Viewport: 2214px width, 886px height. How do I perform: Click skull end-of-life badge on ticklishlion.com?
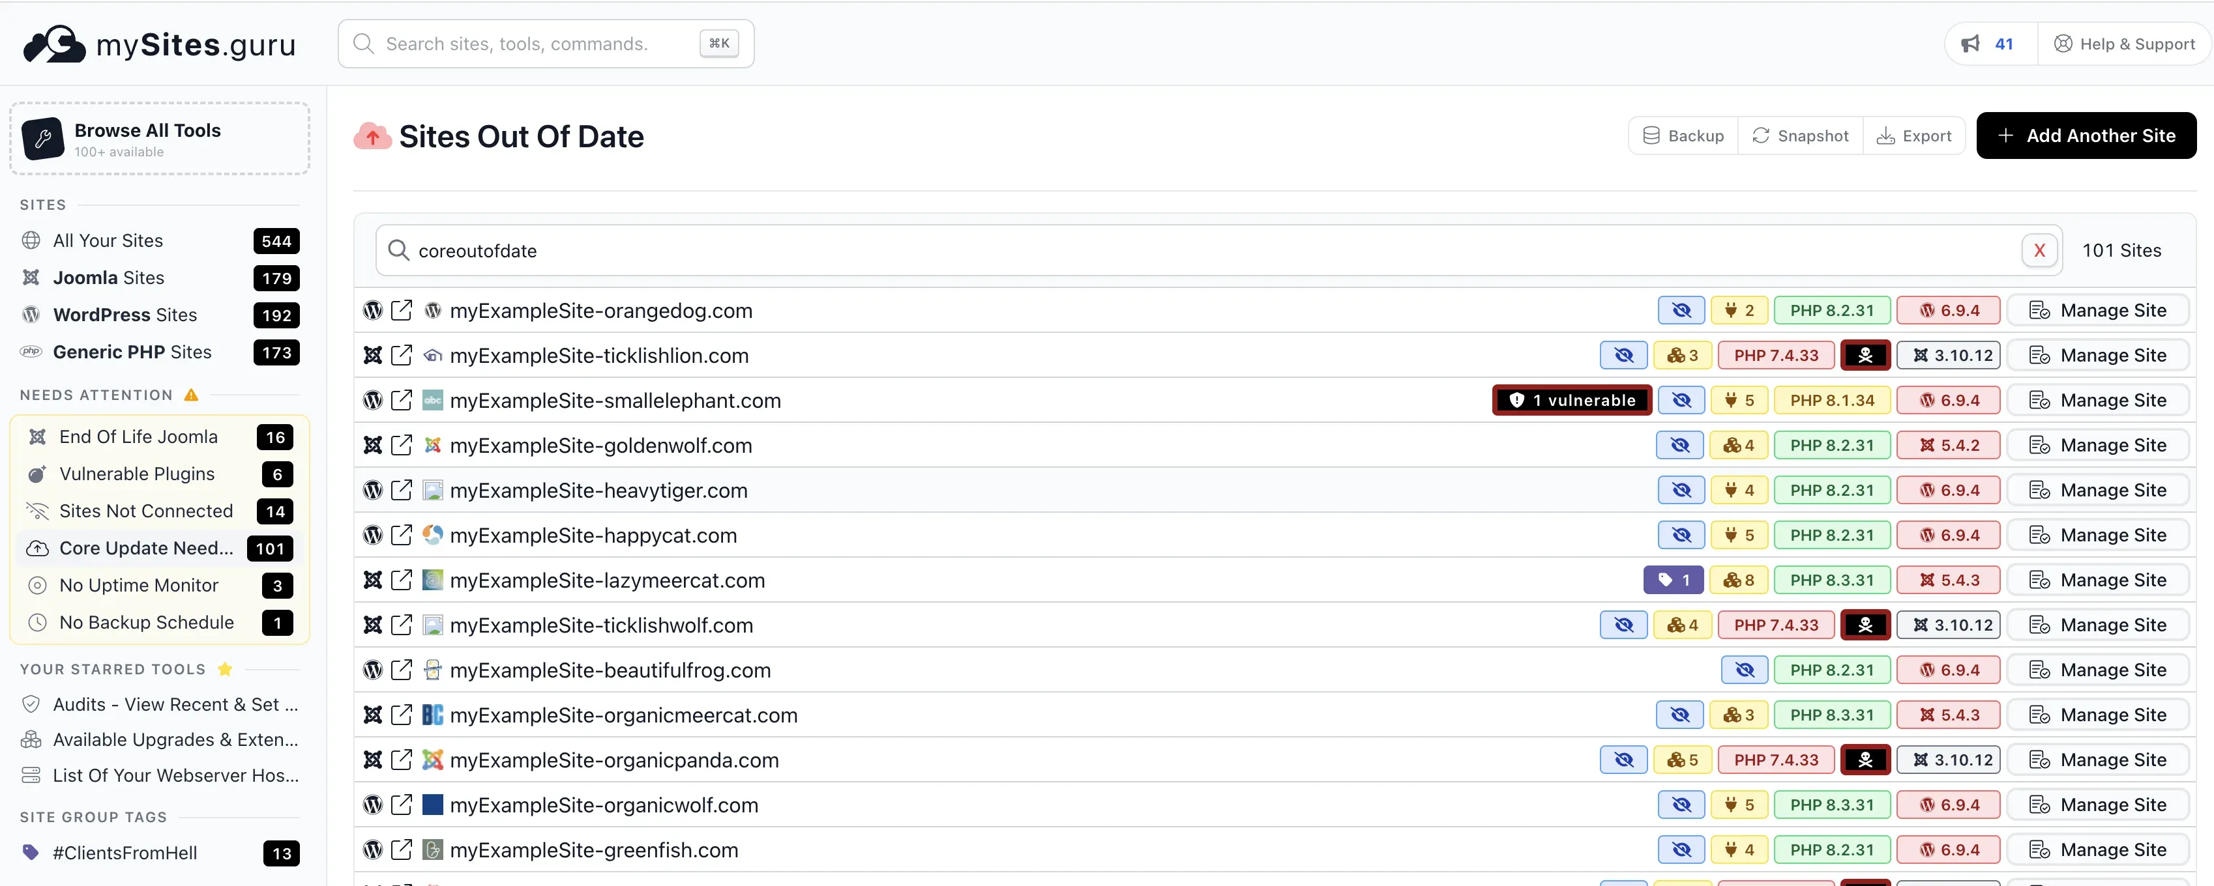coord(1865,356)
